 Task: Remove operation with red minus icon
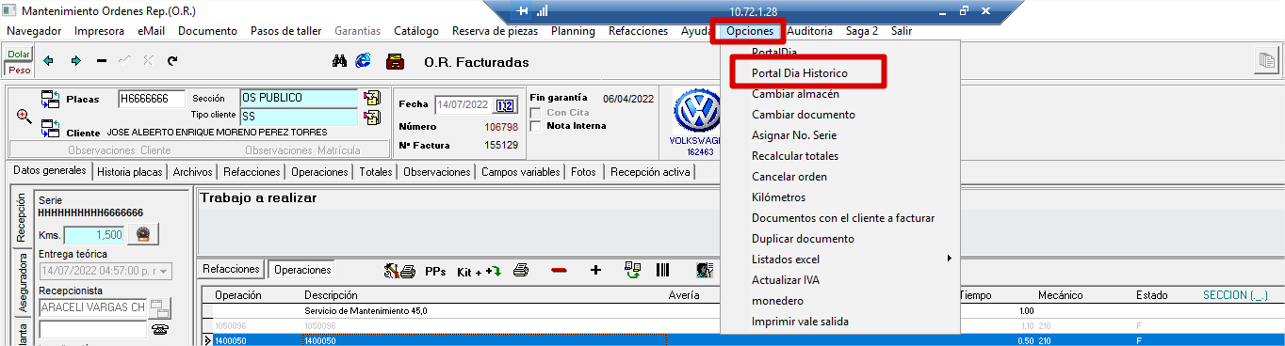(559, 271)
